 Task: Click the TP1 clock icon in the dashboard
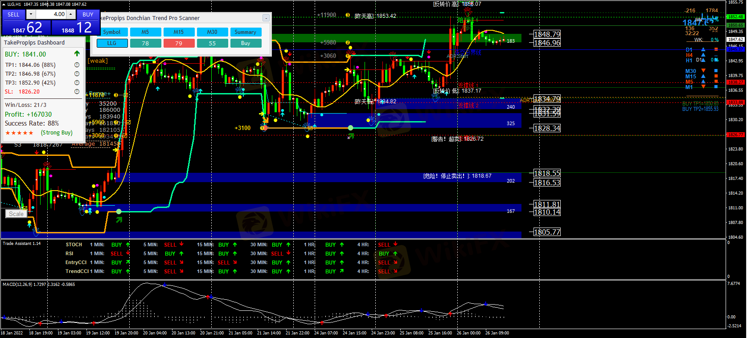pos(77,65)
